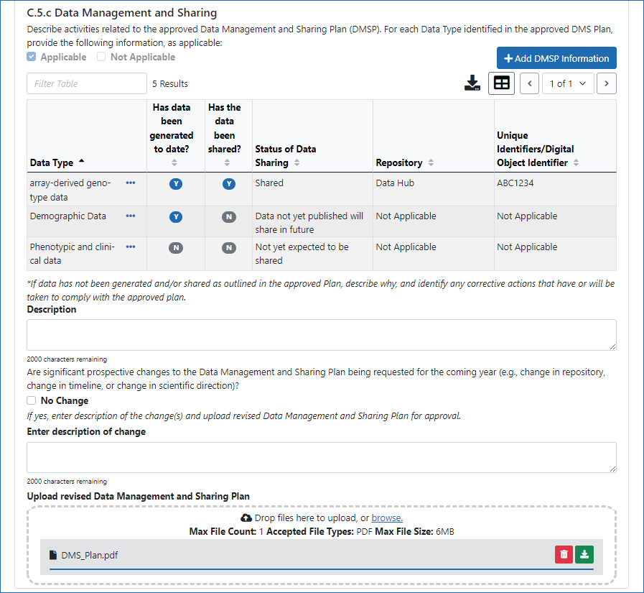The image size is (644, 593).
Task: Open actions menu for array-derived genotype data
Action: coord(131,183)
